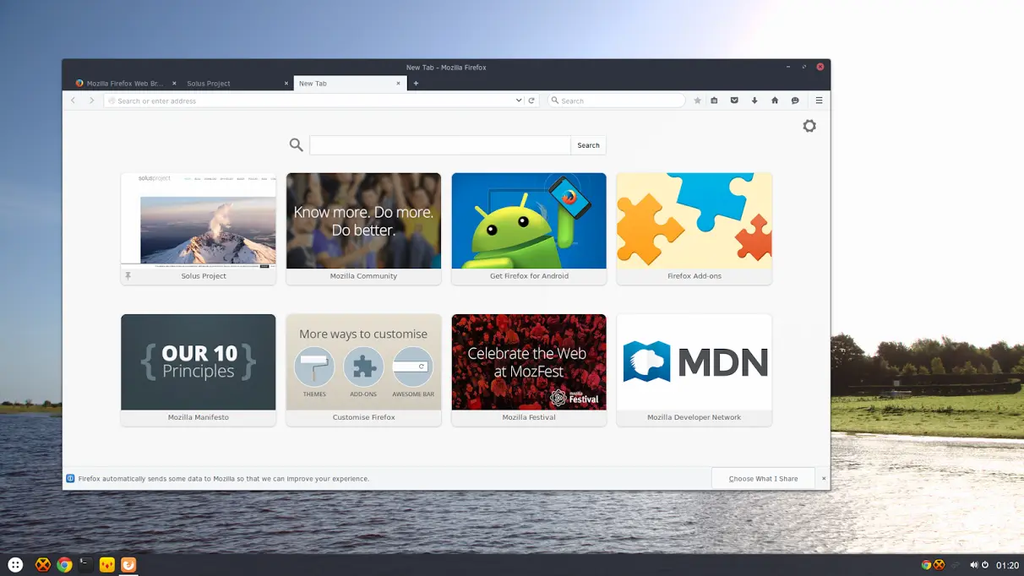Viewport: 1024px width, 576px height.
Task: Dismiss the data sharing notification bar
Action: pos(824,479)
